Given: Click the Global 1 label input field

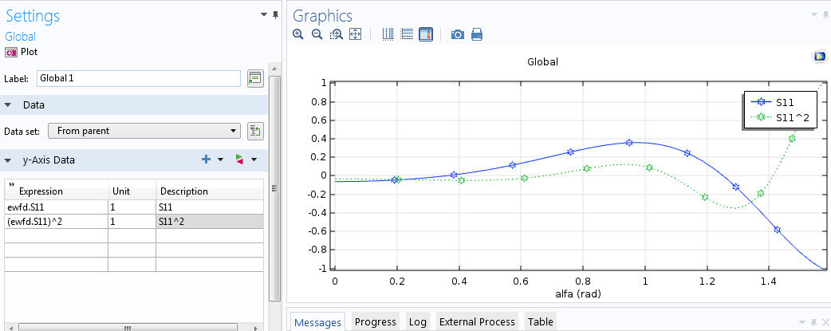Looking at the screenshot, I should tap(138, 78).
